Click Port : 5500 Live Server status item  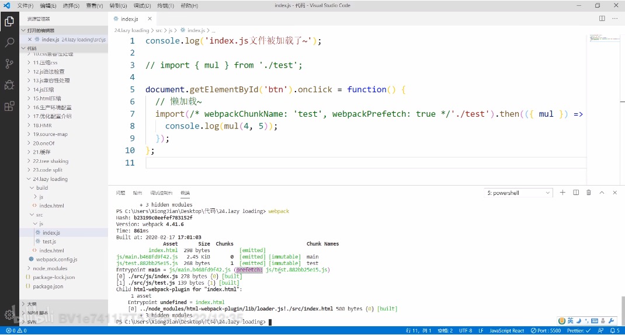pyautogui.click(x=546, y=330)
